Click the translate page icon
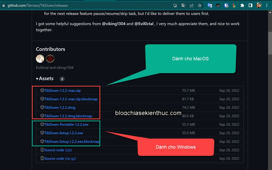The width and height of the screenshot is (272, 170). (183, 6)
